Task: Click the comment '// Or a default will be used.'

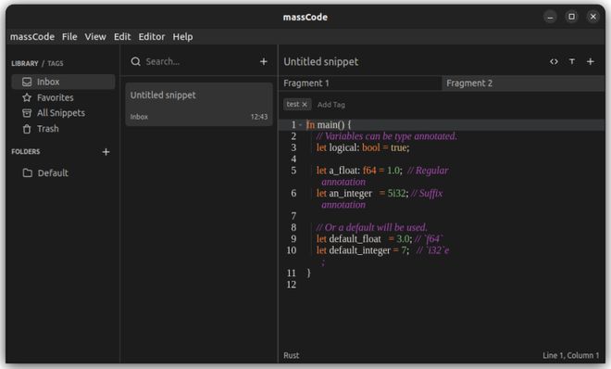Action: point(372,227)
